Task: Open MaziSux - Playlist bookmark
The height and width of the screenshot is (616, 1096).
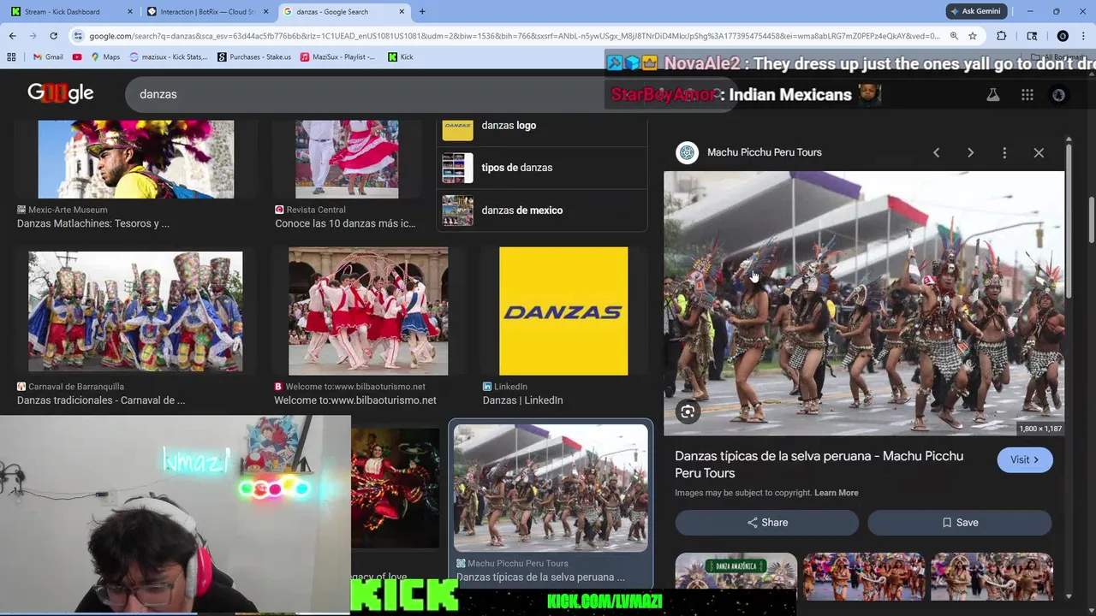Action: pyautogui.click(x=337, y=56)
